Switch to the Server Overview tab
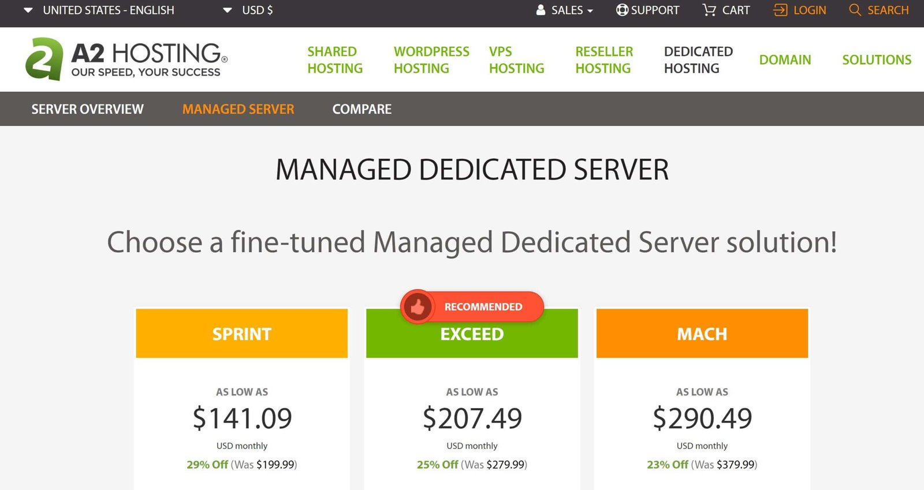 [87, 109]
